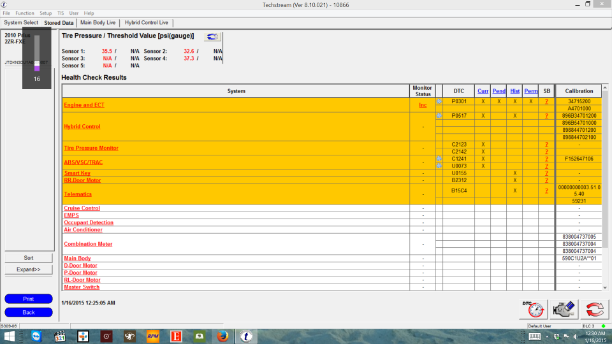Open the Smart Key system link

[x=77, y=173]
